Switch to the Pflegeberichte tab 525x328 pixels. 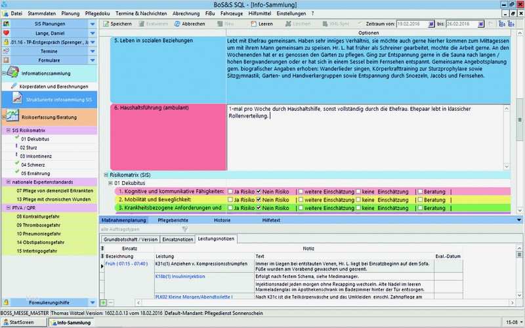[173, 220]
